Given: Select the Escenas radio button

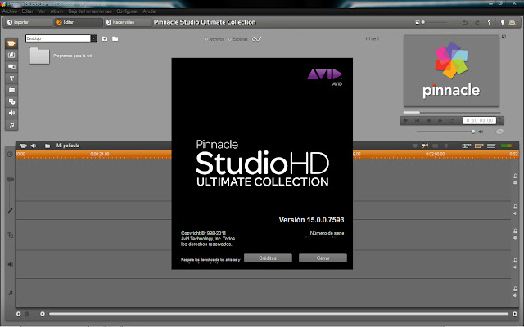Looking at the screenshot, I should coord(229,39).
